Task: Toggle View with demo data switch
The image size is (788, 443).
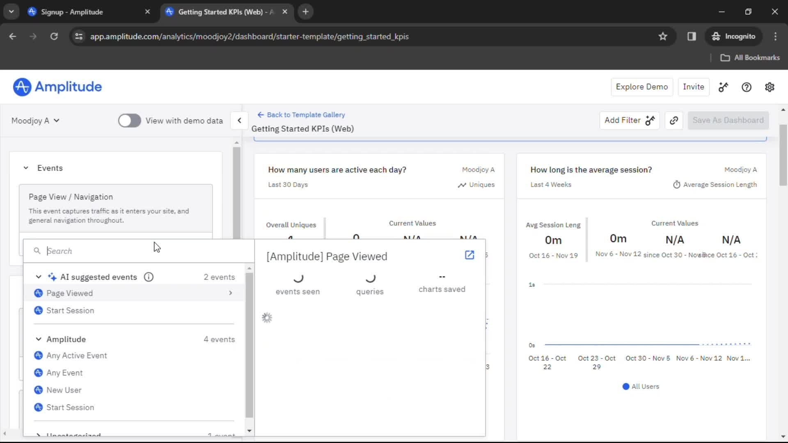Action: point(129,121)
